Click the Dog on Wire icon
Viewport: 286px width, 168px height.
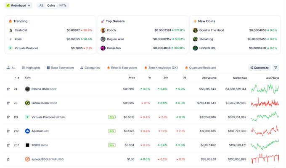click(103, 39)
